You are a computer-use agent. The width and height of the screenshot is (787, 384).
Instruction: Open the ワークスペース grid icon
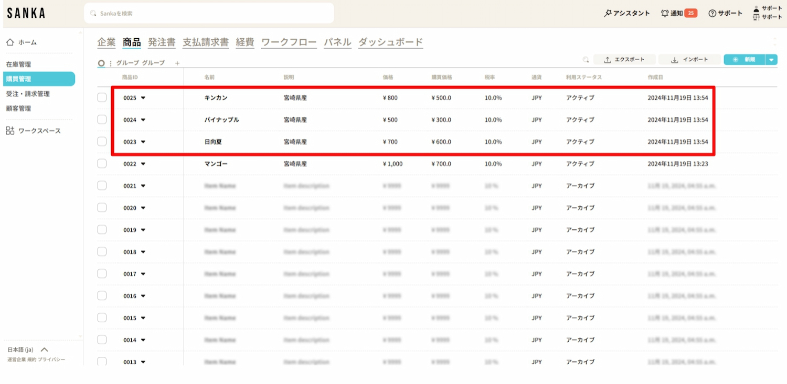(x=10, y=130)
